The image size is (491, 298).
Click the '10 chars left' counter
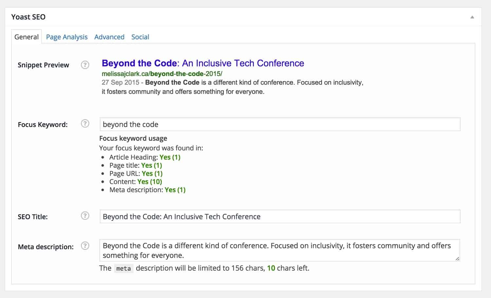(x=288, y=268)
